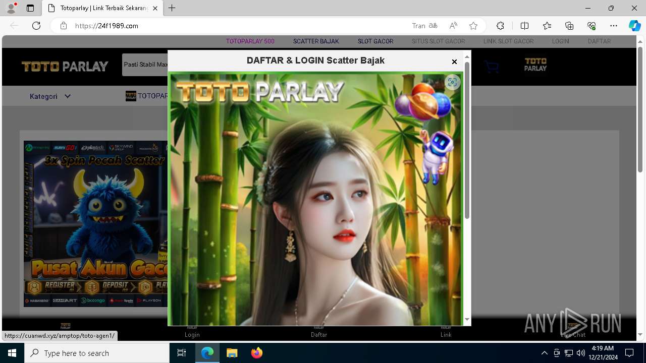Click the small TOTO PARLAY badge logo at right
Screen dimensions: 646x363
(x=535, y=65)
